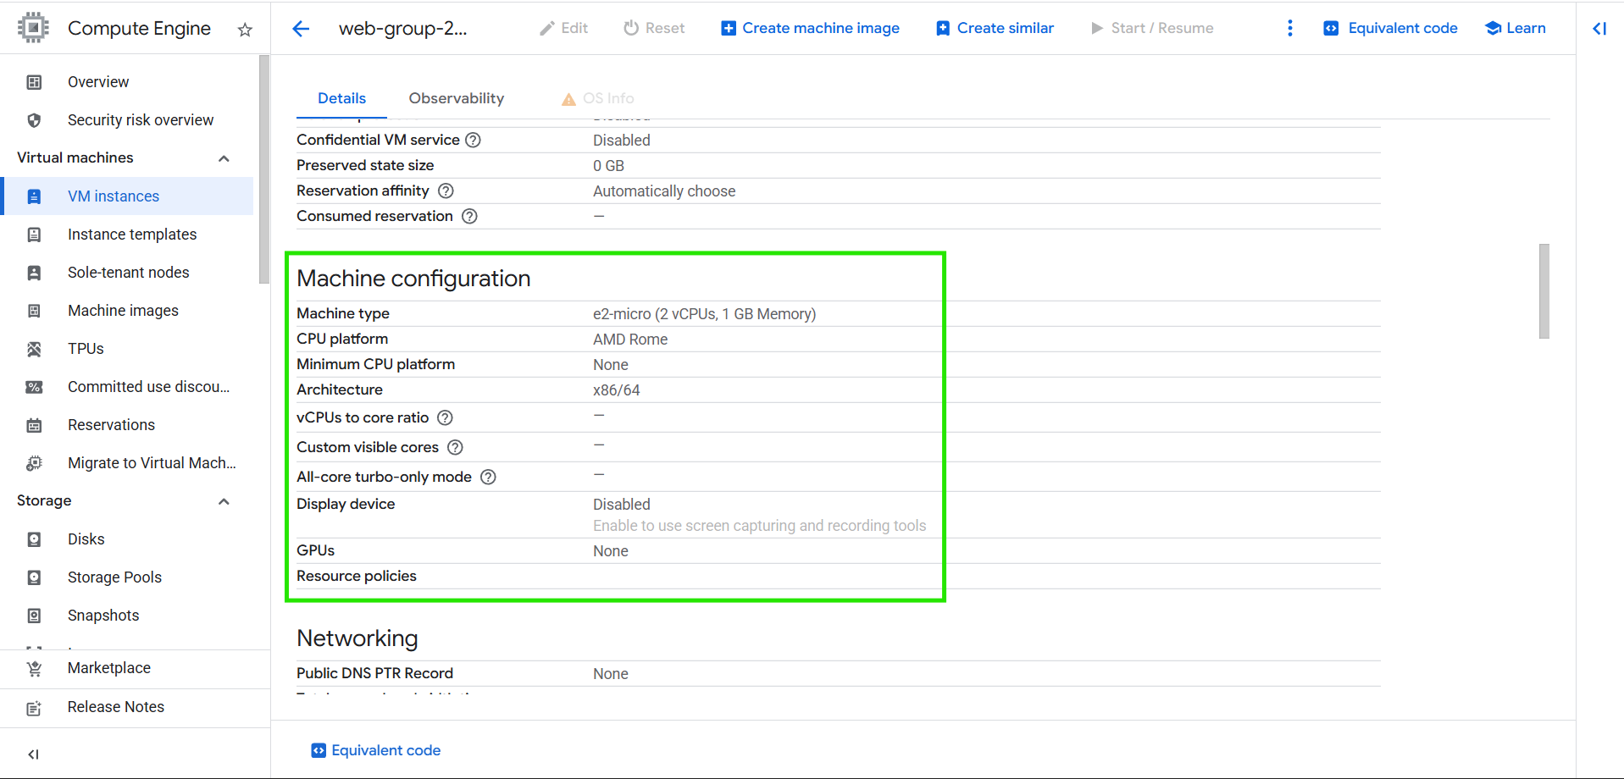Click the Edit button
The image size is (1624, 779).
coord(563,28)
